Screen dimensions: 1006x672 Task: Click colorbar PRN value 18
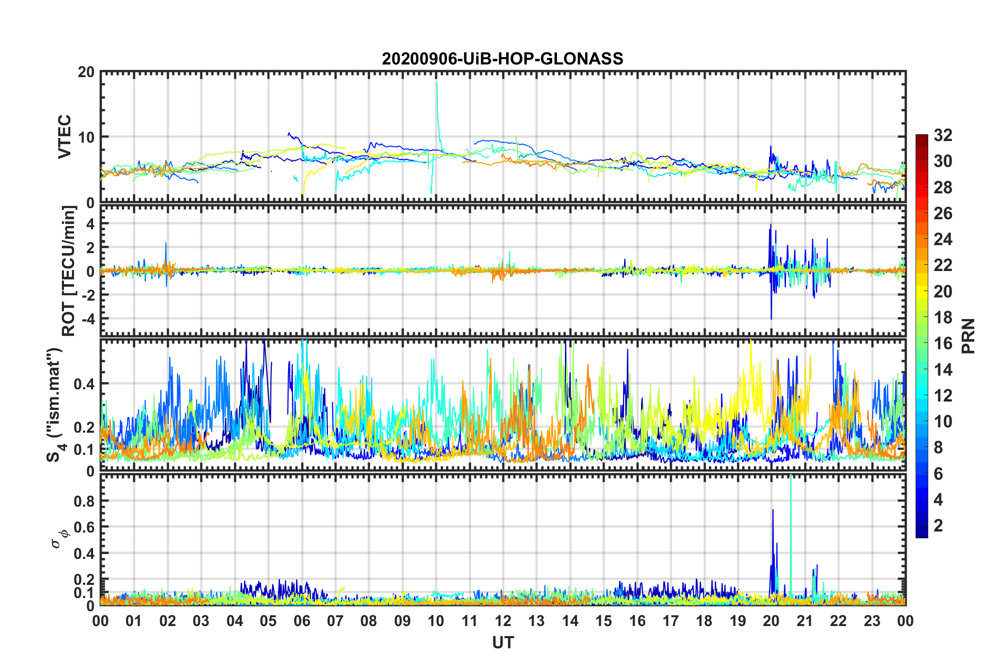pyautogui.click(x=943, y=318)
